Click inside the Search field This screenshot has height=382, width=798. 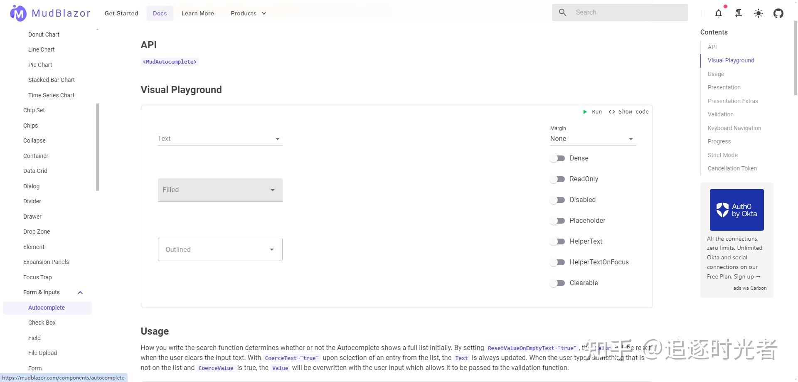click(x=619, y=12)
